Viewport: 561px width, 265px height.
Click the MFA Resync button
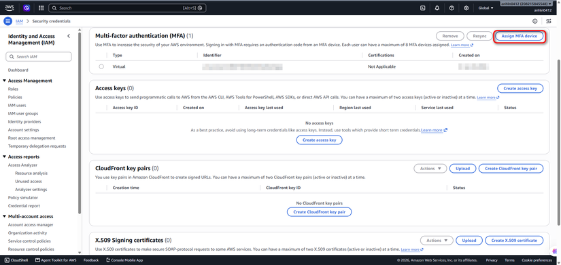tap(479, 36)
